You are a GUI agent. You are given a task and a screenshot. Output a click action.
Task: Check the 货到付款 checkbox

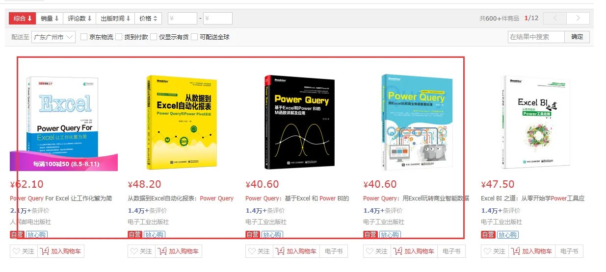119,37
